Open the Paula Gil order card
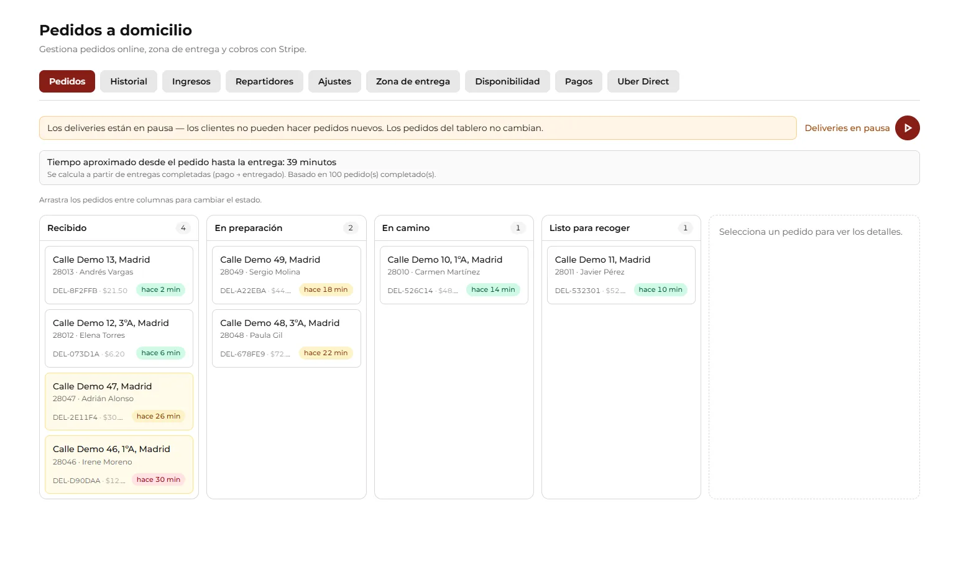971x562 pixels. pyautogui.click(x=287, y=338)
